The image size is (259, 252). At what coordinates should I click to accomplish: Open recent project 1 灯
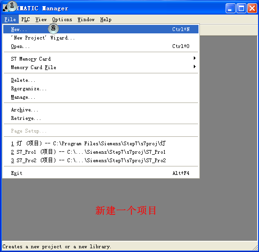click(101, 143)
